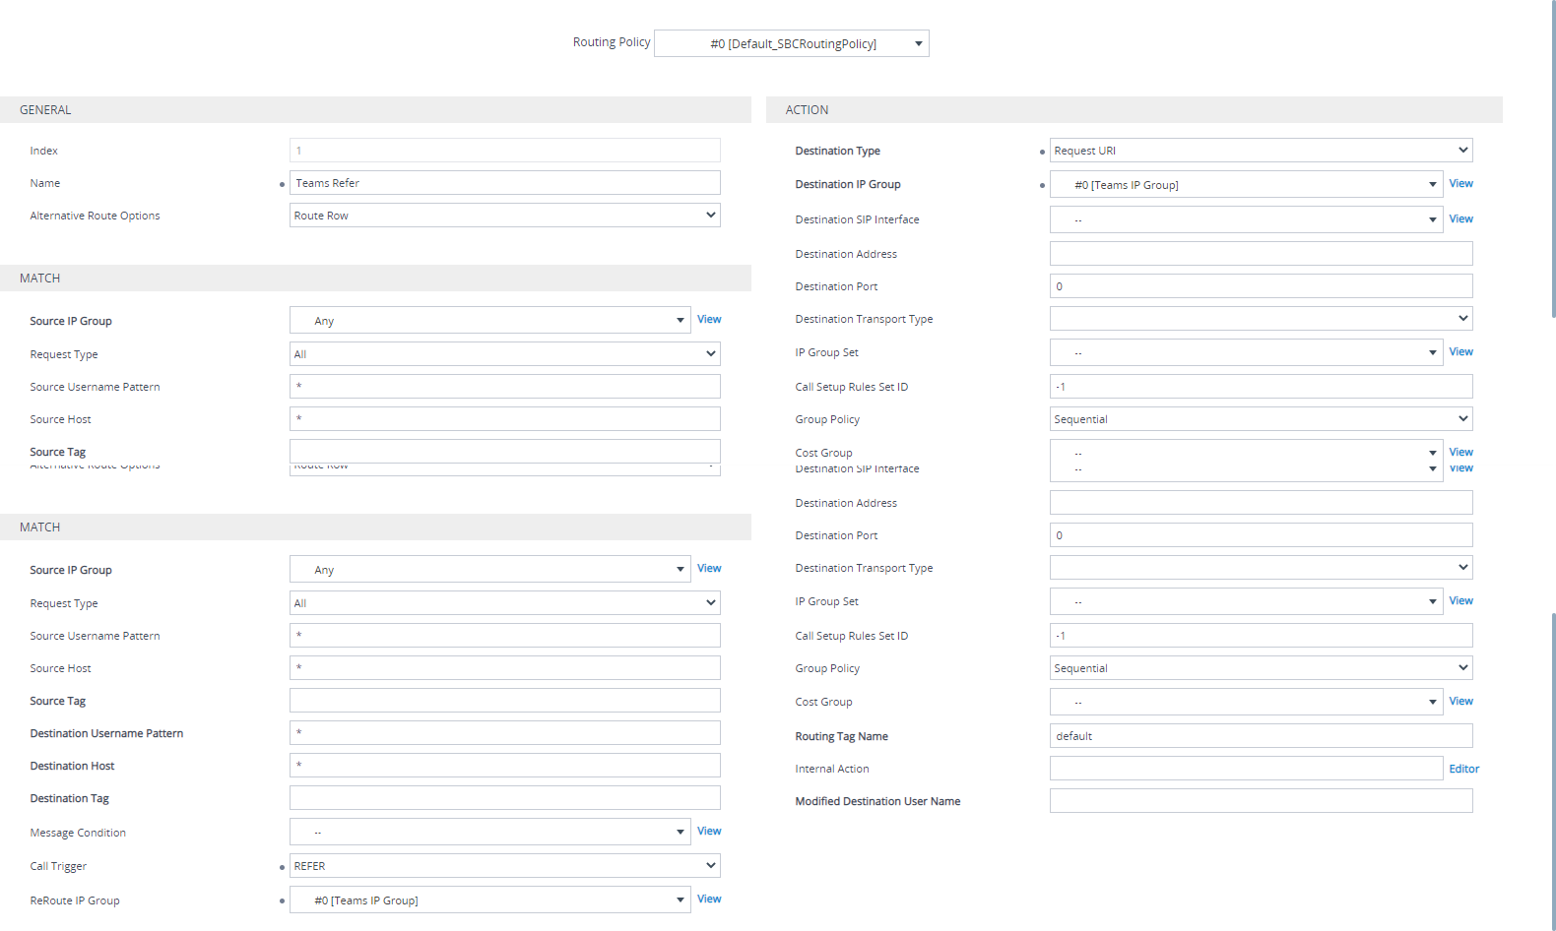Click View link beside Message Condition
The width and height of the screenshot is (1556, 931).
[709, 831]
